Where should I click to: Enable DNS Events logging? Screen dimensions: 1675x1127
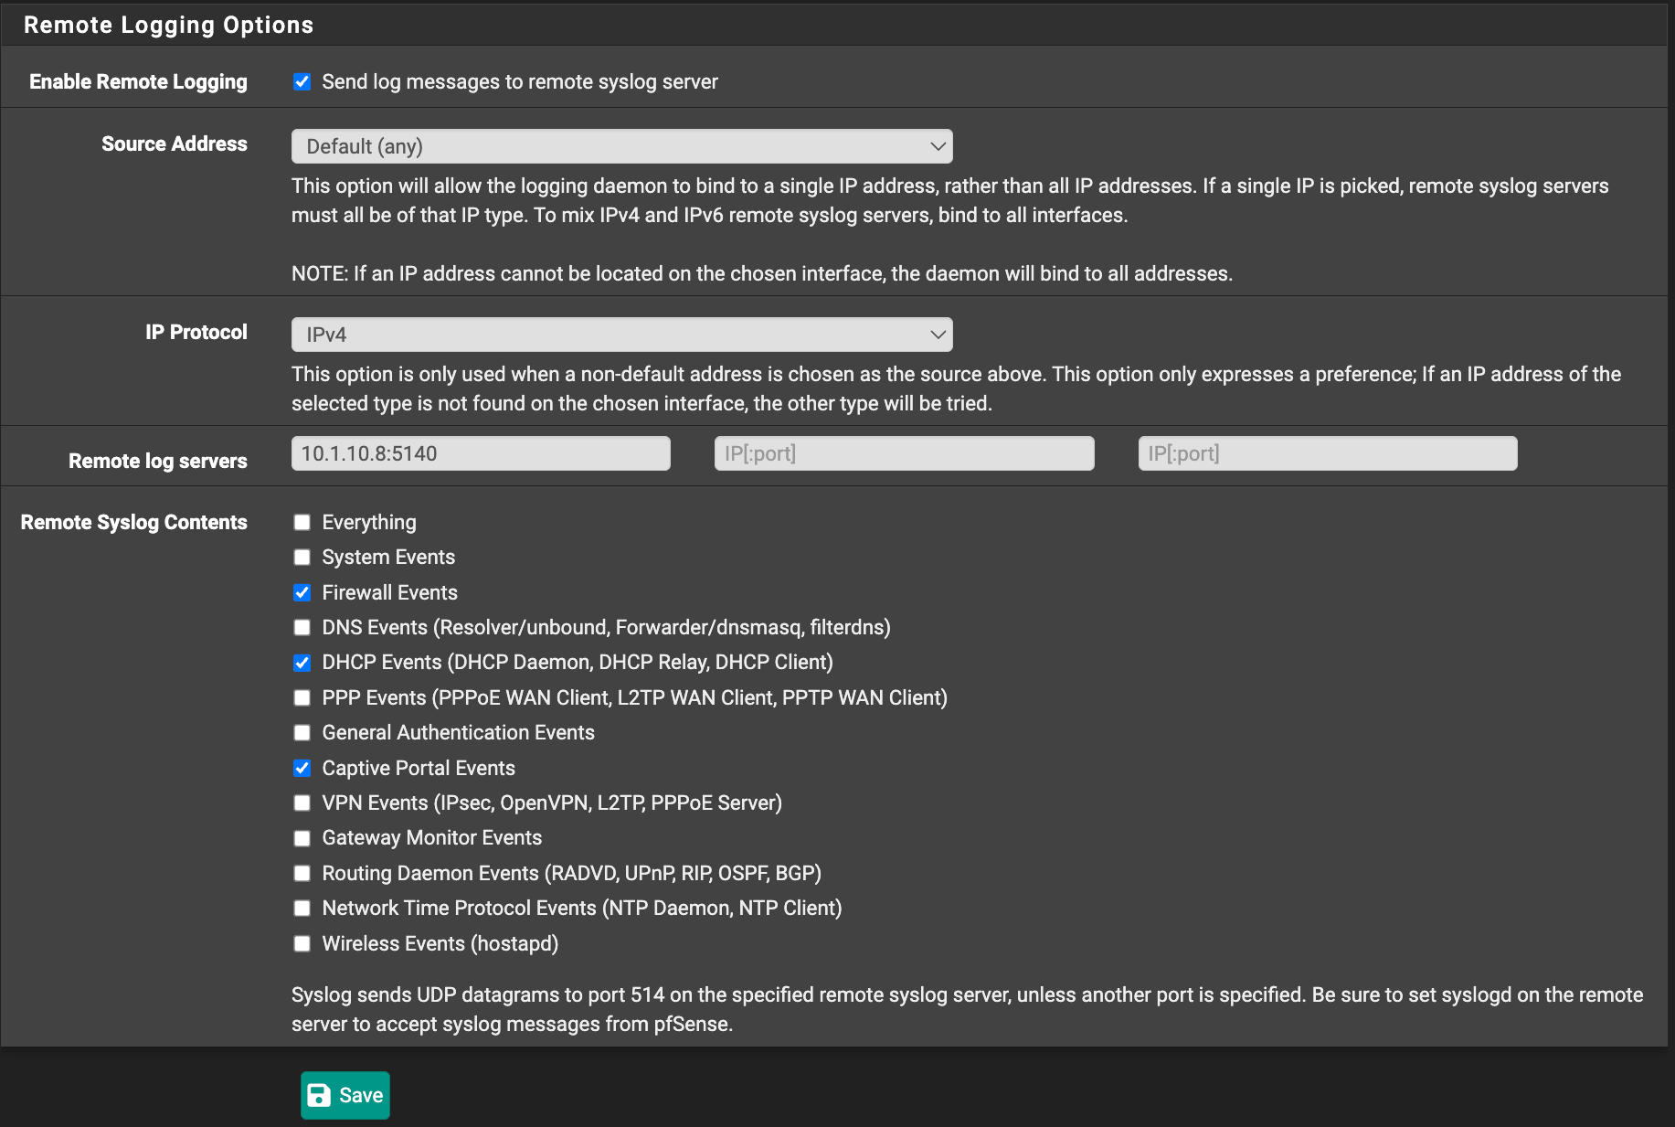pyautogui.click(x=302, y=627)
